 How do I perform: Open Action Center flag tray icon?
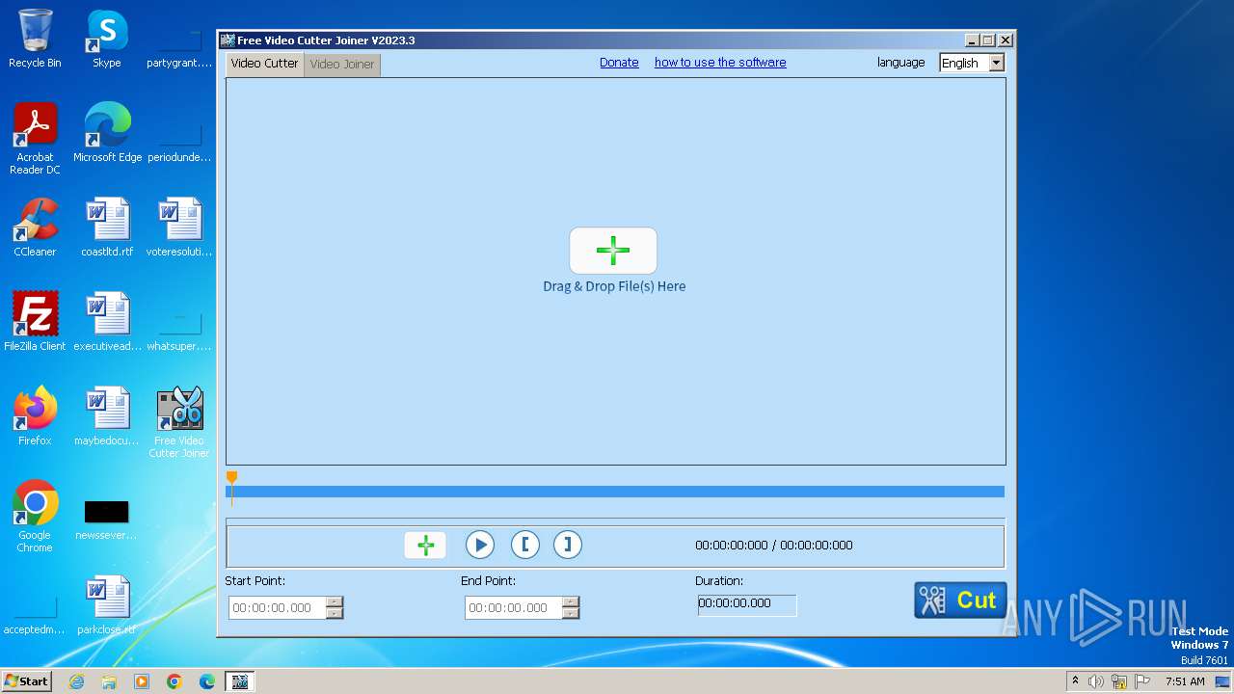(1142, 681)
